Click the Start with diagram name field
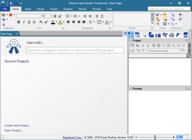Image resolution: width=192 pixels, height=140 pixels. tap(75, 50)
